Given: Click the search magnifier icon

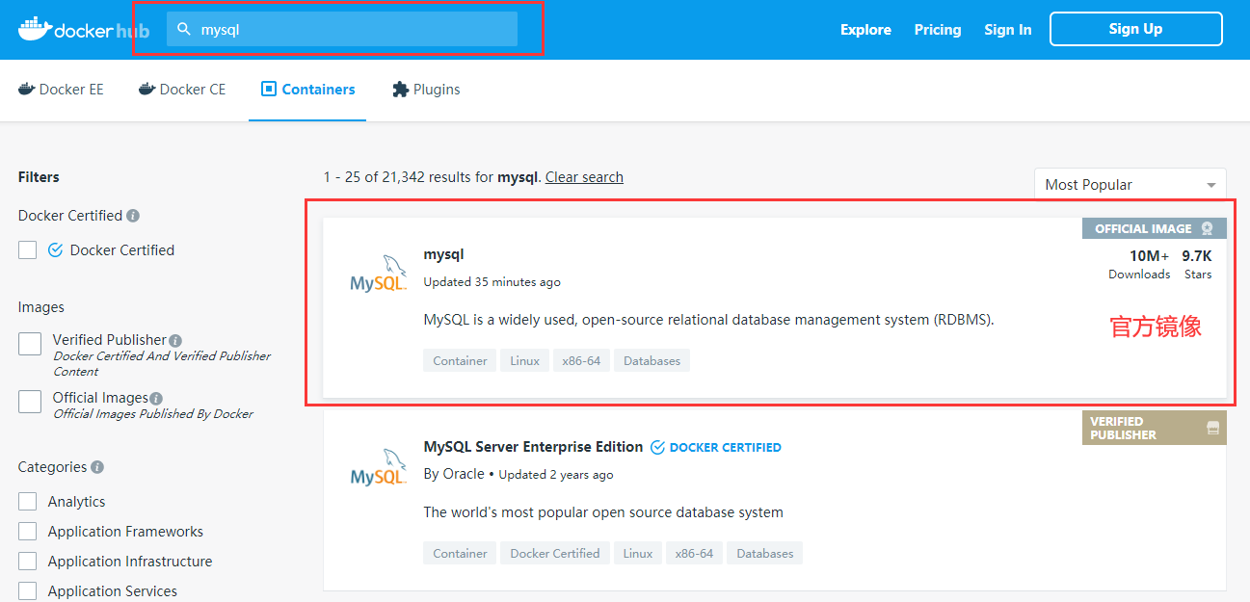Looking at the screenshot, I should coord(184,29).
